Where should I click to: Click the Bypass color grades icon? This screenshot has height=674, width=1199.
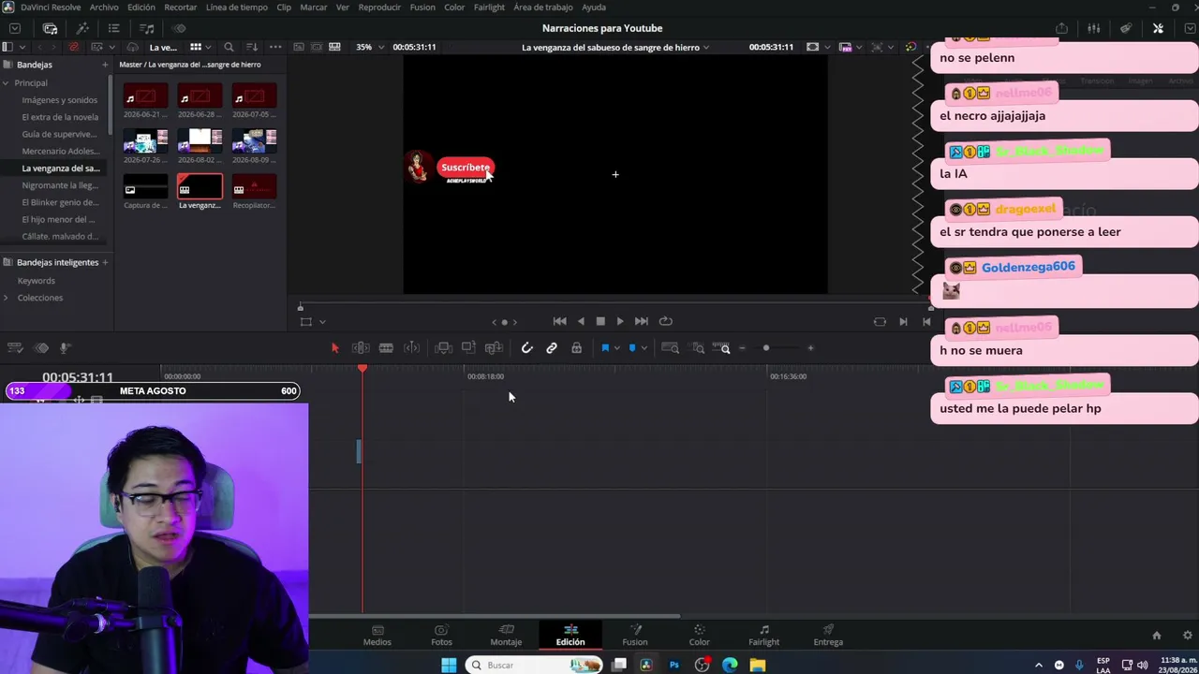pyautogui.click(x=910, y=47)
